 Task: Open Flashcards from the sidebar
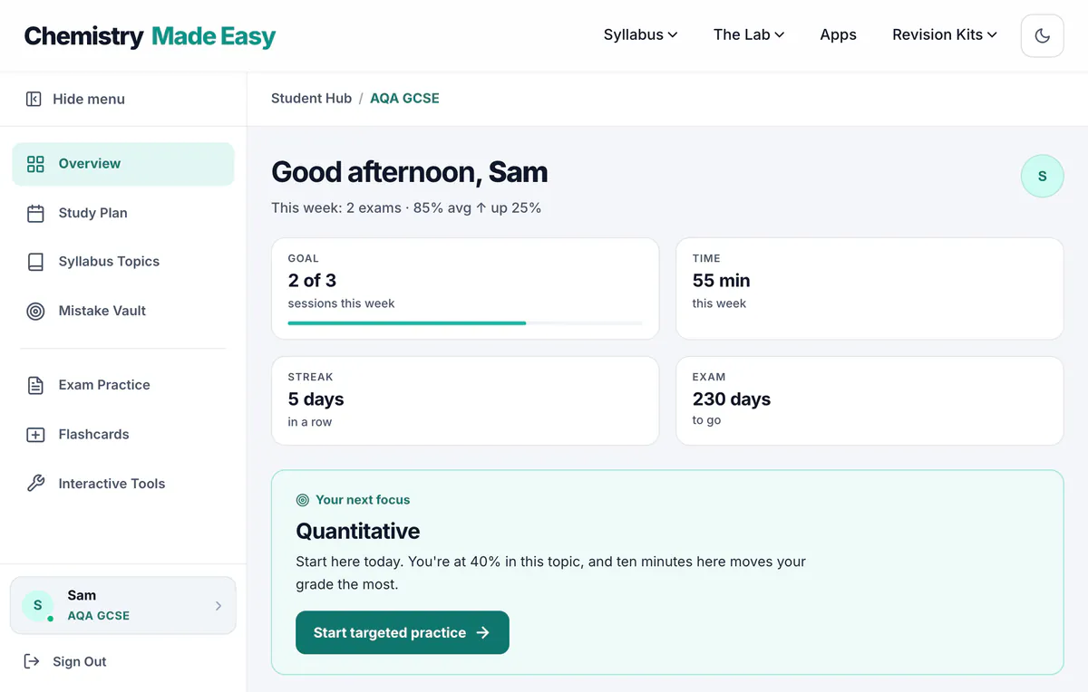(x=123, y=435)
